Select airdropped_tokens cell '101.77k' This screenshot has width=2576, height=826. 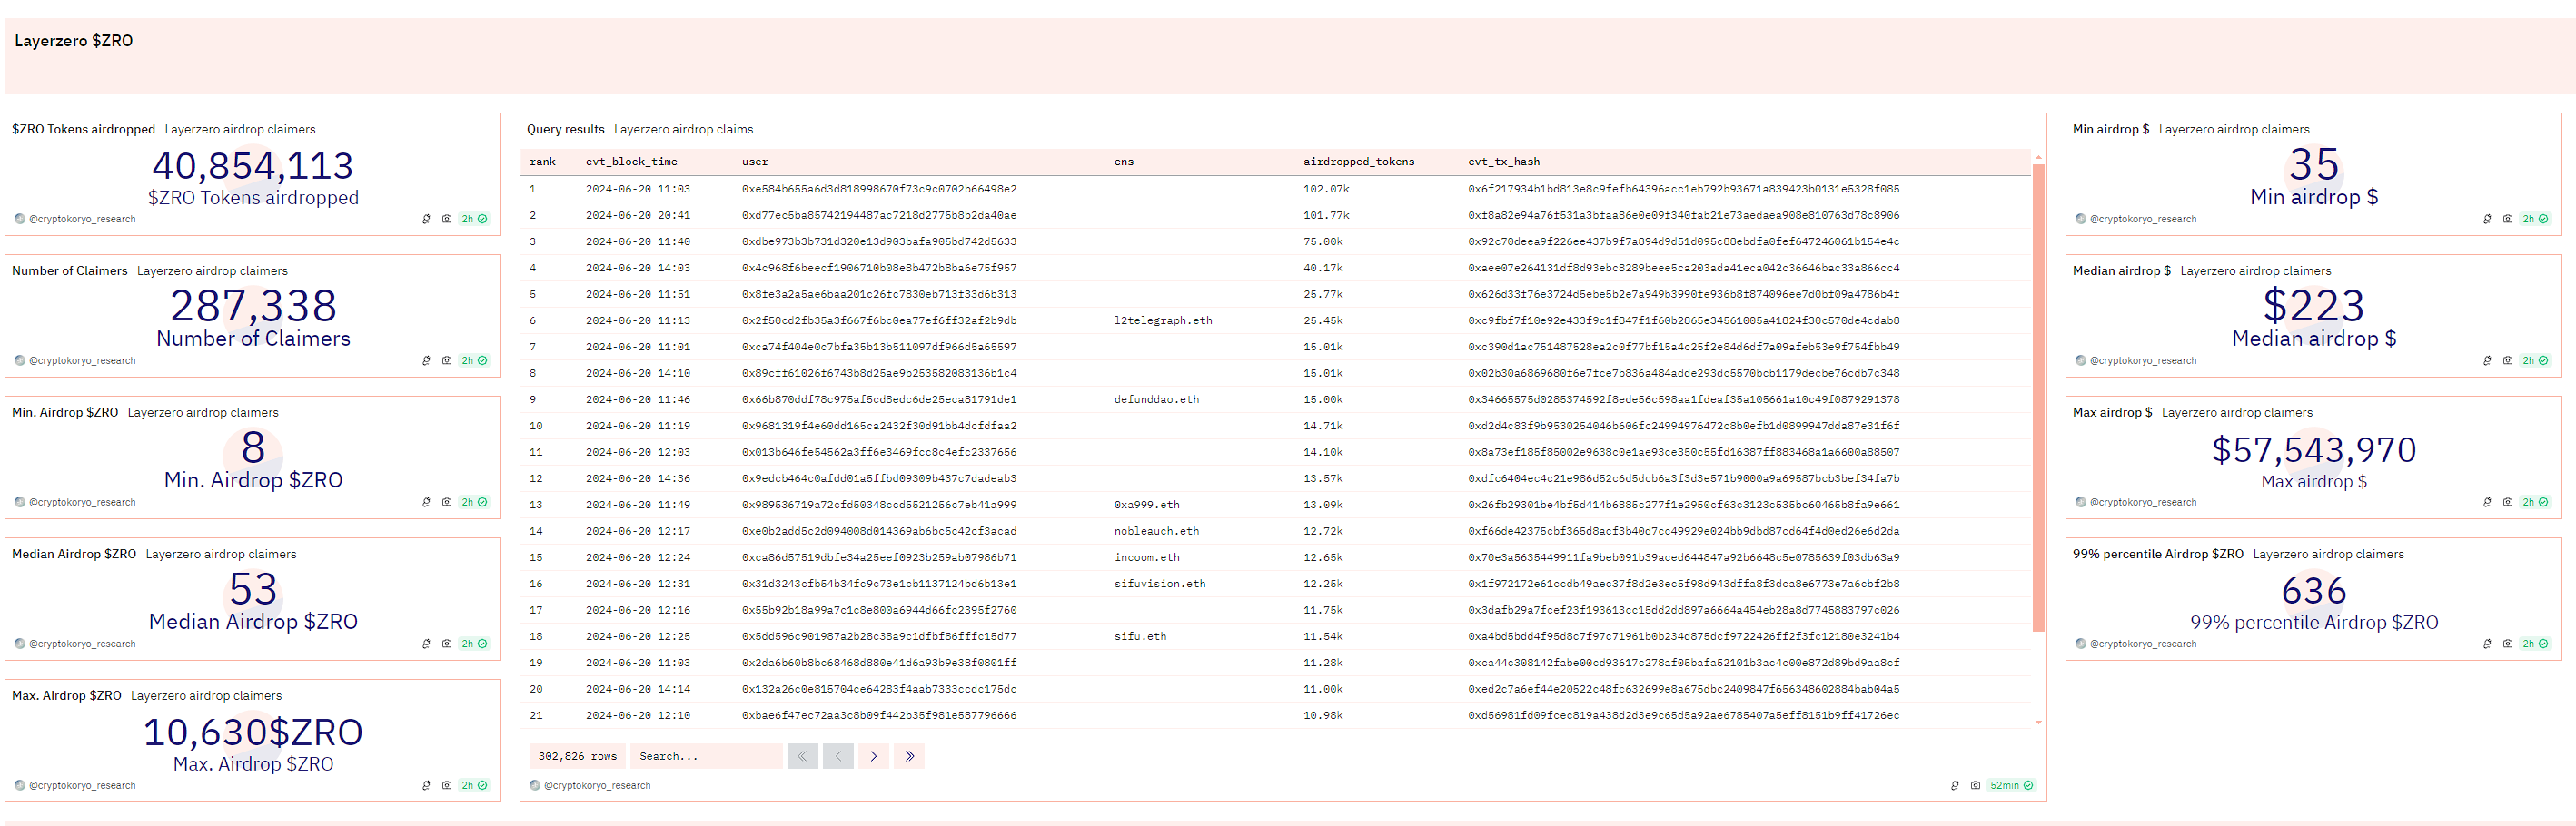(1326, 216)
